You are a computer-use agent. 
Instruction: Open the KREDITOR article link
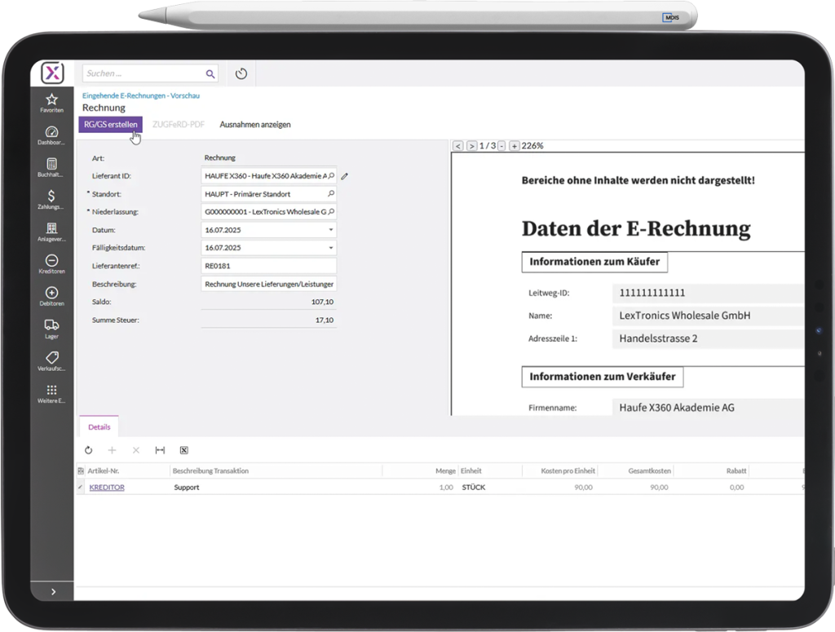[x=107, y=487]
